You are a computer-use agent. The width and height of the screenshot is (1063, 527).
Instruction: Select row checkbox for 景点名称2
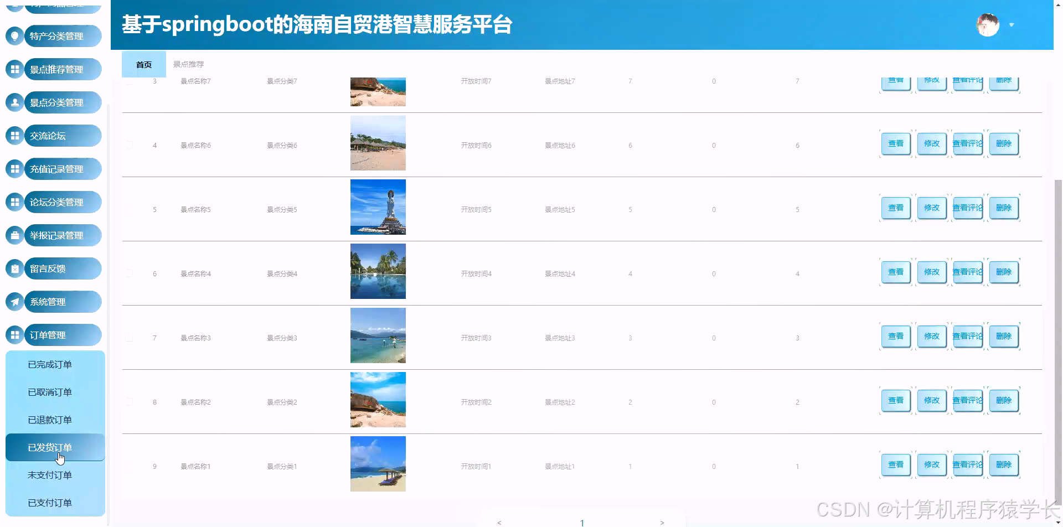[x=129, y=402]
